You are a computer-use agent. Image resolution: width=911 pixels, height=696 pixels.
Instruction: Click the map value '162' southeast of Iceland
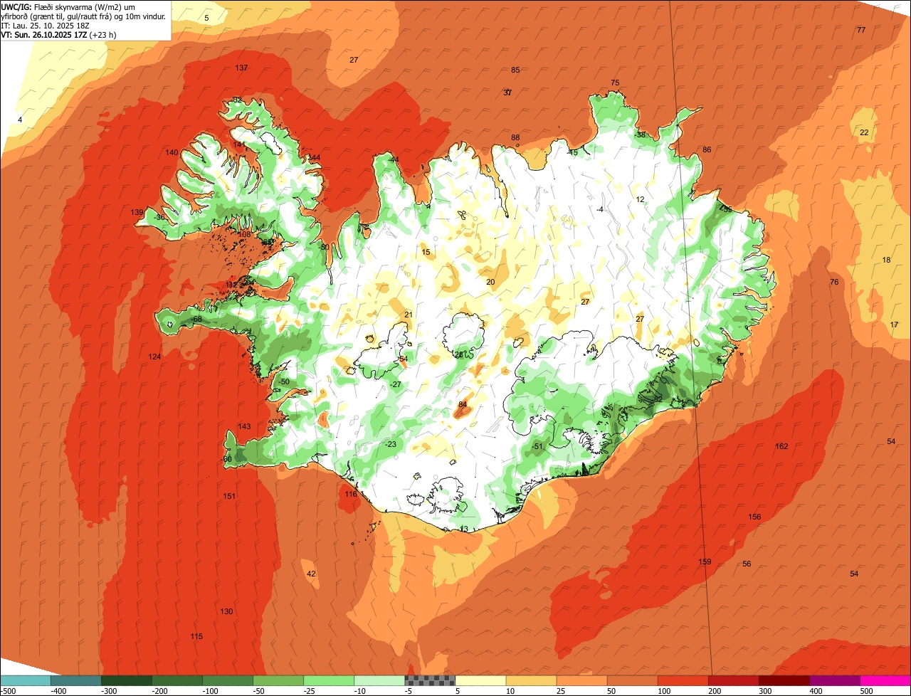pos(781,446)
